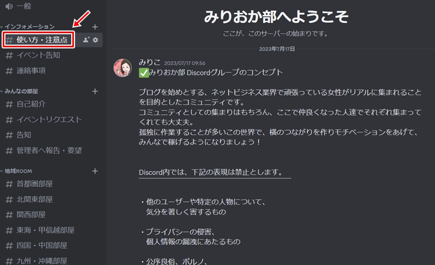Open the 東海・甲信越部屋 channel
The image size is (435, 265).
point(46,230)
